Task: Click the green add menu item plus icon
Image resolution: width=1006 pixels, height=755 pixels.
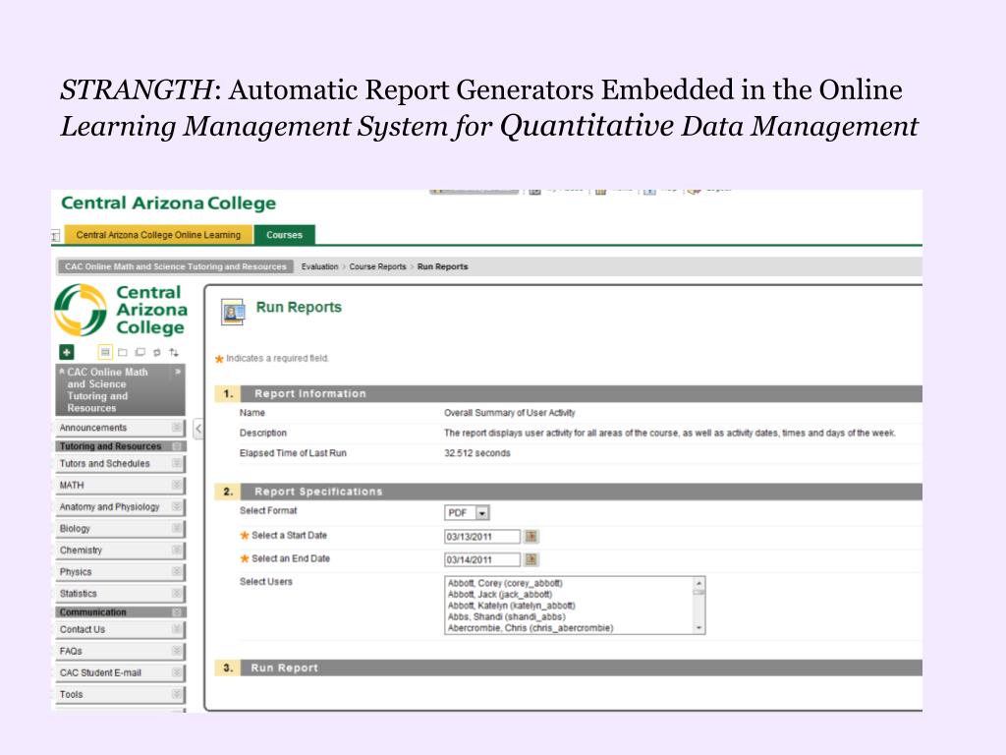Action: 67,352
